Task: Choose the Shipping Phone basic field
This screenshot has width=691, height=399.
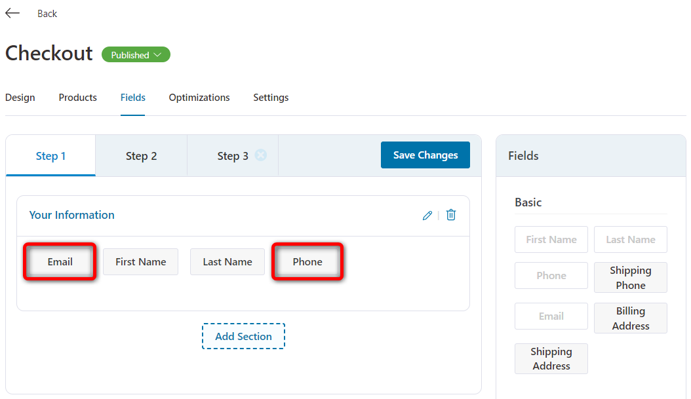Action: point(631,277)
